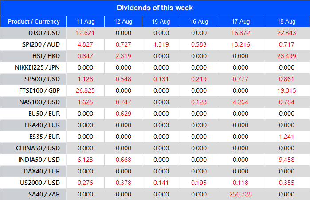Viewport: 310px width, 200px height.
Task: Click the 23.499 value in HSI row
Action: (x=286, y=56)
